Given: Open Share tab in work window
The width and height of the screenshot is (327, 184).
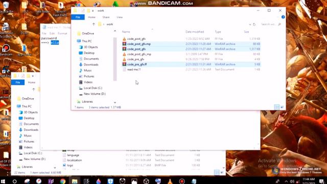Looking at the screenshot, I should point(106,17).
